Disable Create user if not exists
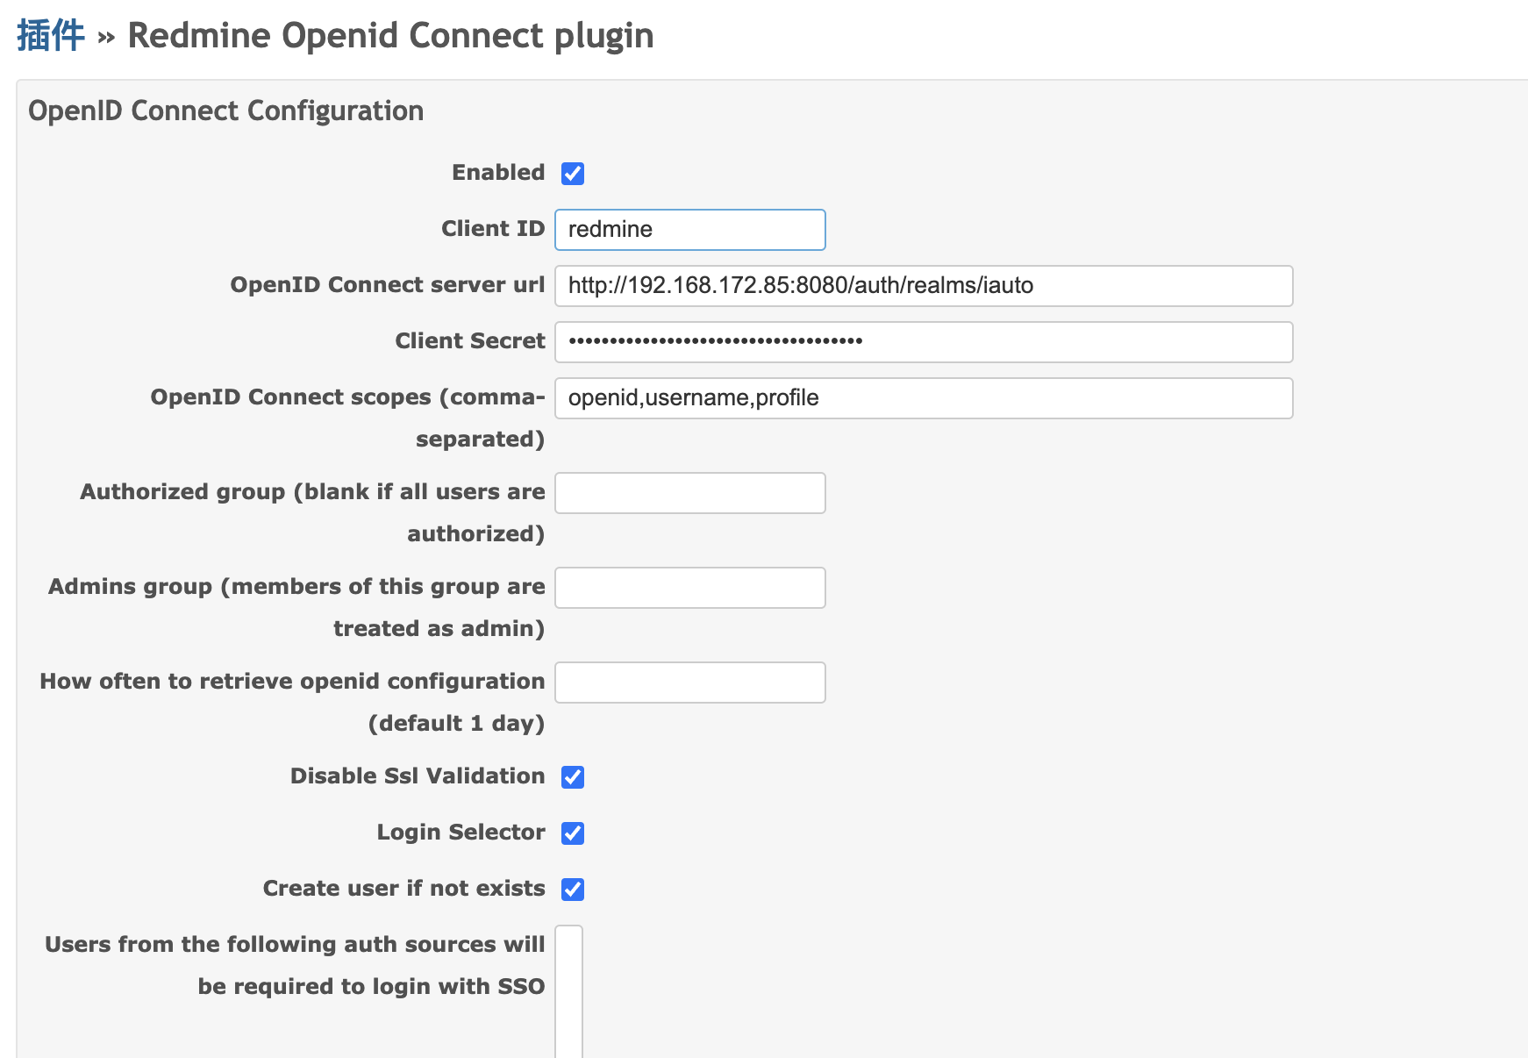The height and width of the screenshot is (1058, 1528). pos(573,890)
